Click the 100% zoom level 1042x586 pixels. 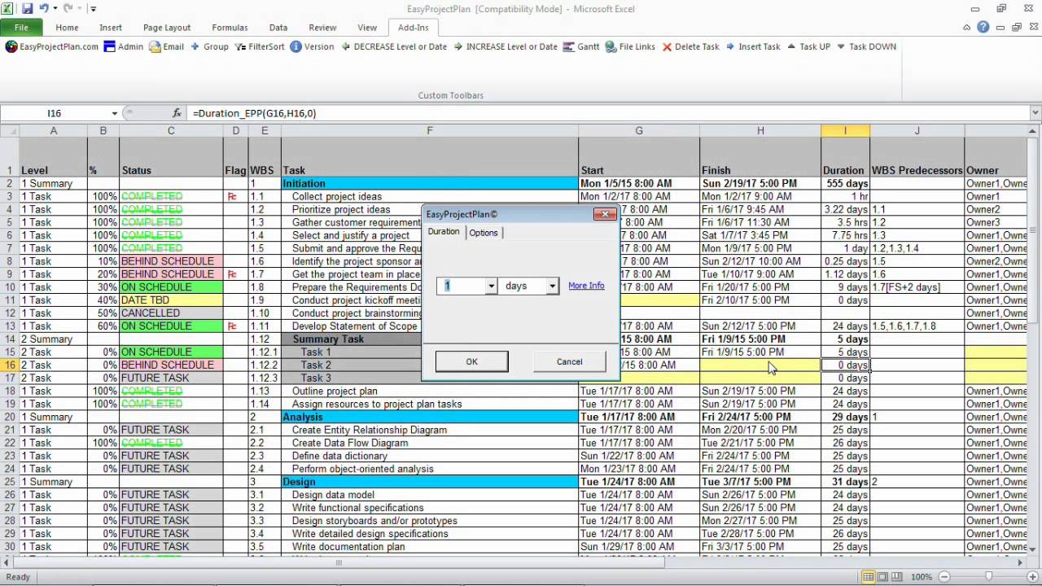922,576
